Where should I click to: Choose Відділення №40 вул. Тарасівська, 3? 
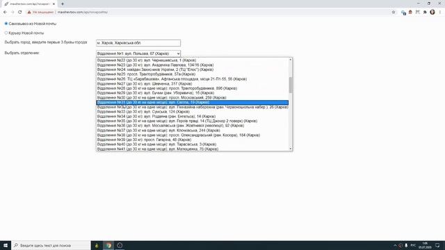tap(193, 144)
